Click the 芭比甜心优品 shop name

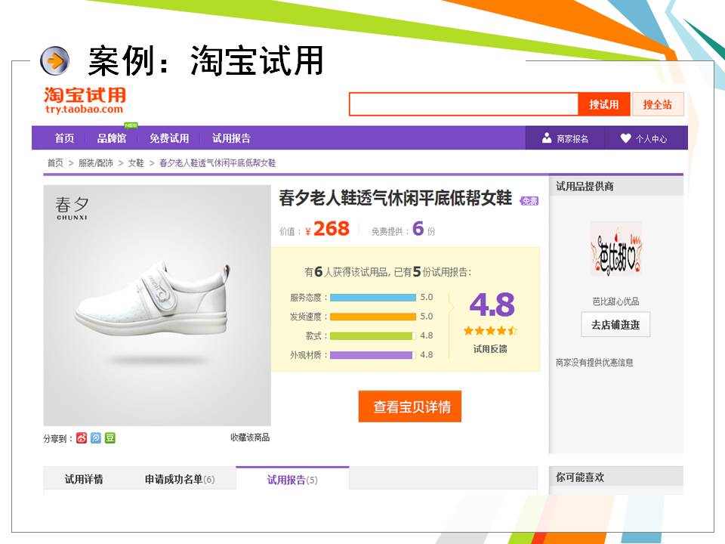(x=616, y=301)
